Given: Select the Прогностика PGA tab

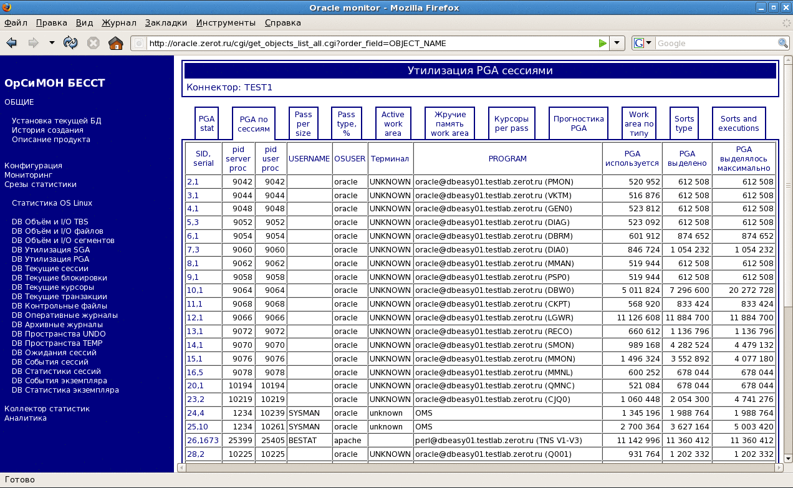Looking at the screenshot, I should tap(579, 123).
